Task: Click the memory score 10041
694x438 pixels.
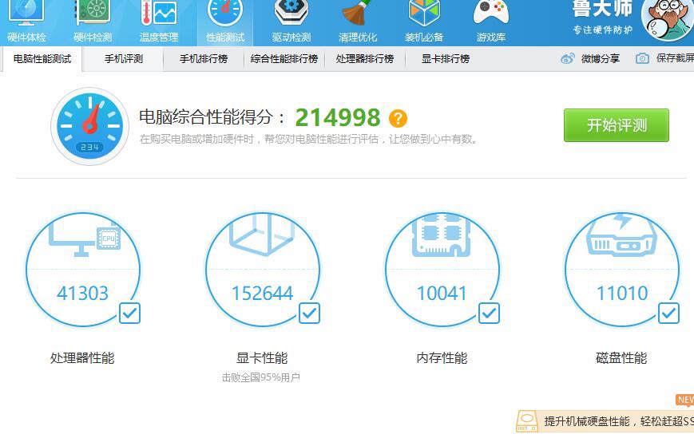Action: pos(442,293)
